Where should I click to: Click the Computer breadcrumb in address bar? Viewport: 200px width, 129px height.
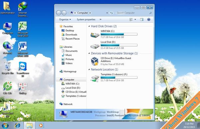(x=83, y=13)
